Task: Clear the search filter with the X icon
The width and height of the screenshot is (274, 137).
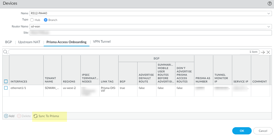Action: [x=268, y=52]
